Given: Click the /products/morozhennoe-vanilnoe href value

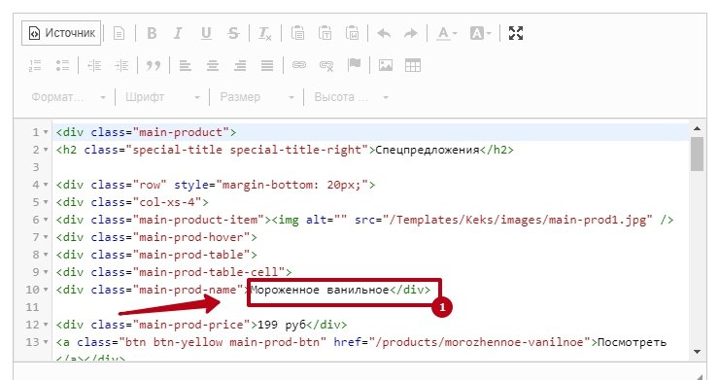Looking at the screenshot, I should (x=480, y=342).
